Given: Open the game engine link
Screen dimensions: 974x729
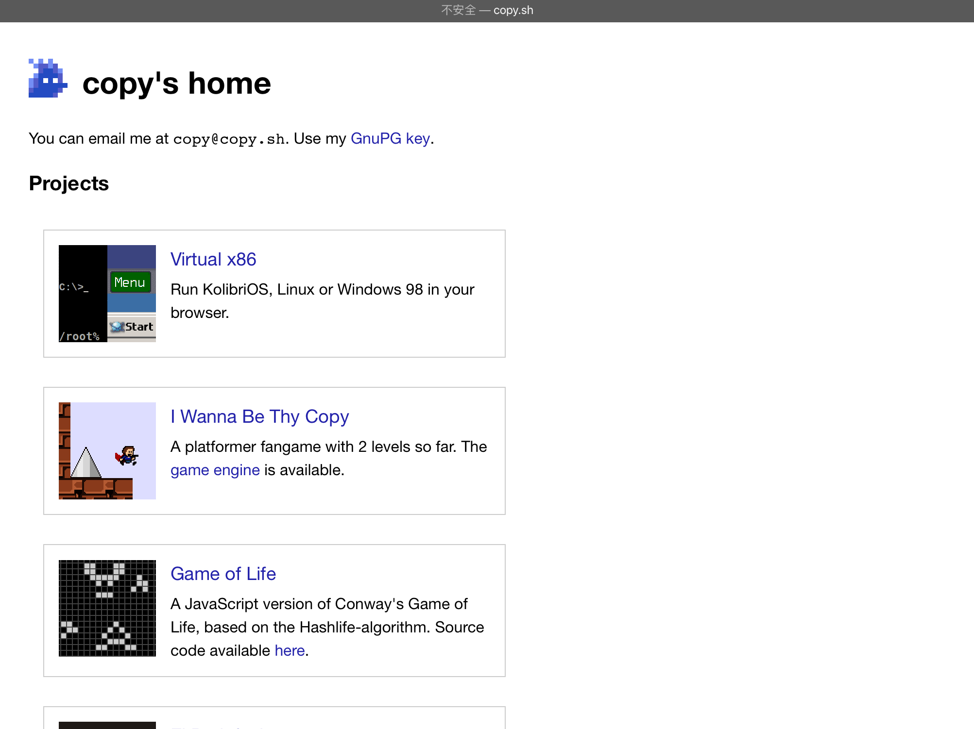Looking at the screenshot, I should point(215,470).
